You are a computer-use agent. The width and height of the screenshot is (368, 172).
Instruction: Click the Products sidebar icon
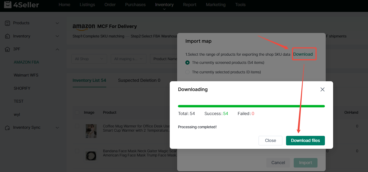pos(8,23)
